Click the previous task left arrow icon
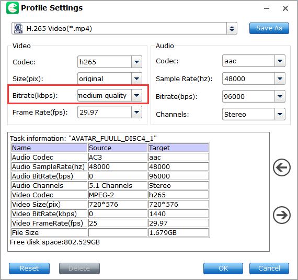The image size is (298, 280). point(281,167)
